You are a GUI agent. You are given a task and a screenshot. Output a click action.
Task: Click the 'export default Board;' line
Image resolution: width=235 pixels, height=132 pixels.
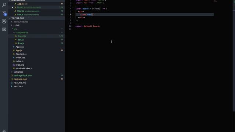pyautogui.click(x=88, y=26)
